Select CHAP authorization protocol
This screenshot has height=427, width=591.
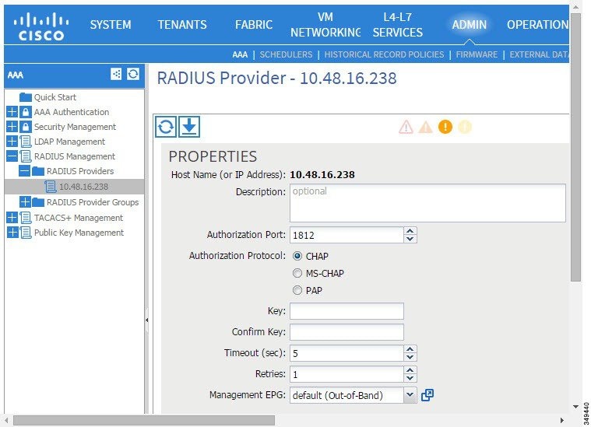pyautogui.click(x=297, y=256)
